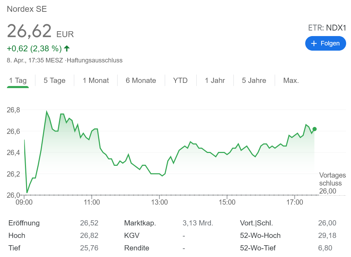Select the YTD range tab
This screenshot has width=351, height=257.
tap(180, 80)
